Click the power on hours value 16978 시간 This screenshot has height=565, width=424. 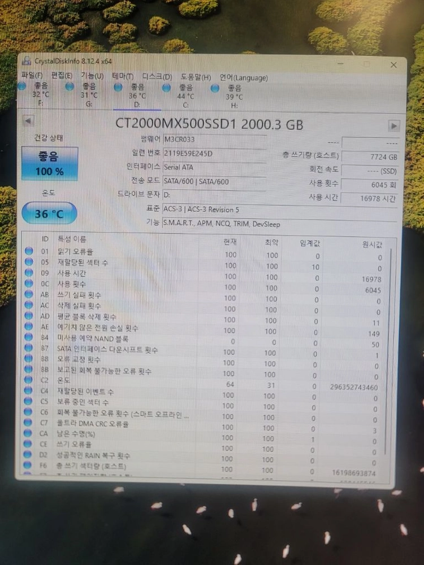point(369,198)
